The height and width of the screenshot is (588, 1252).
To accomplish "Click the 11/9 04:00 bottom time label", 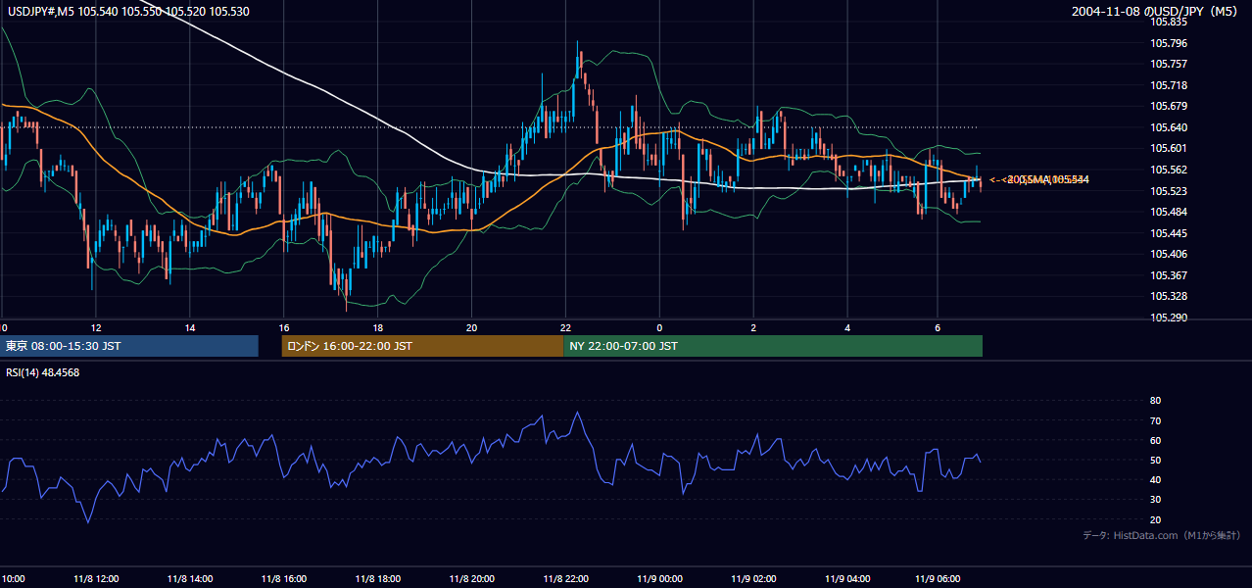I will tap(848, 579).
